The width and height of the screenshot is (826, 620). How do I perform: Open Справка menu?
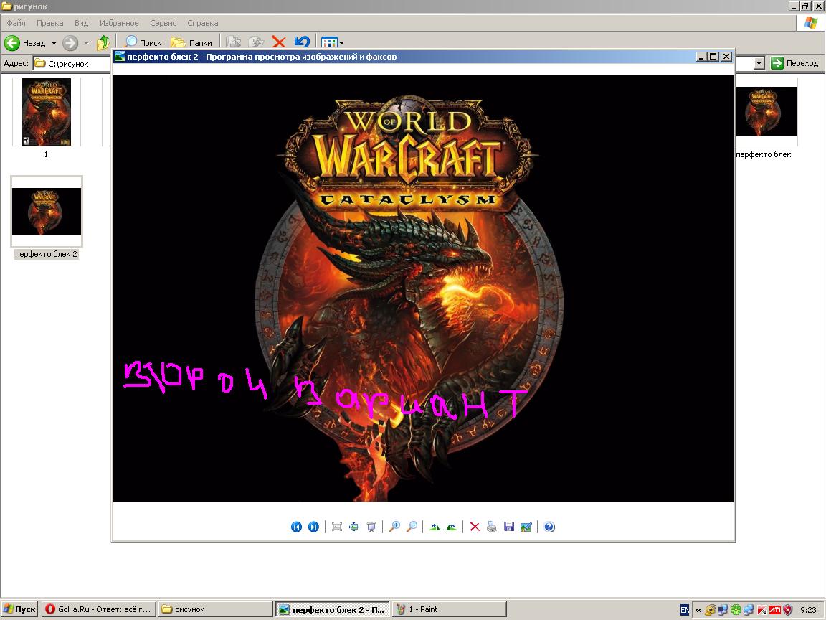(x=203, y=23)
